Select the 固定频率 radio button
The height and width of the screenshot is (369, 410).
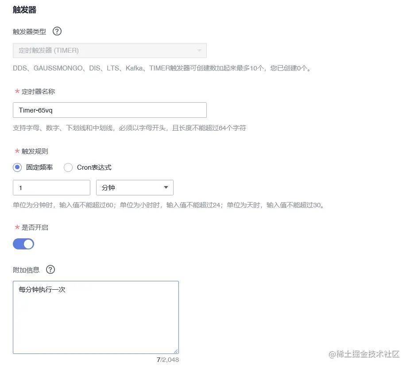tap(16, 167)
